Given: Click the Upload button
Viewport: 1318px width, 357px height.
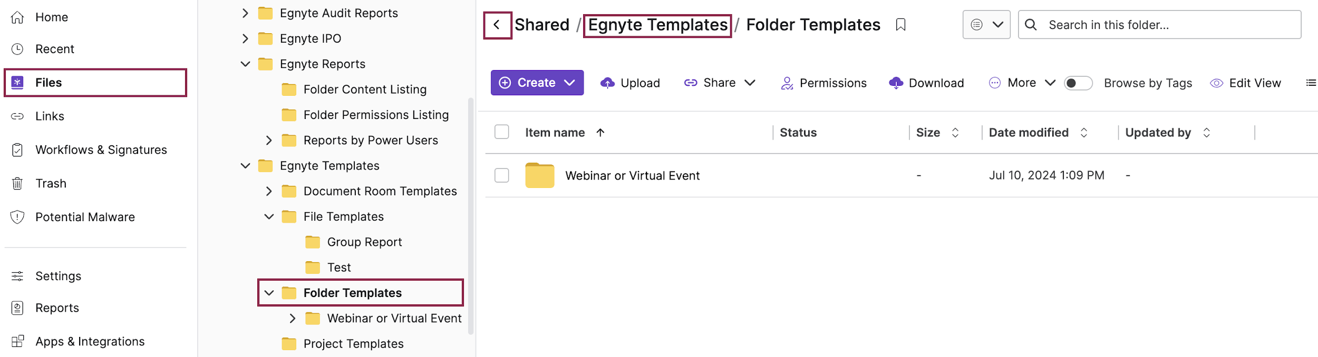Looking at the screenshot, I should pyautogui.click(x=630, y=83).
